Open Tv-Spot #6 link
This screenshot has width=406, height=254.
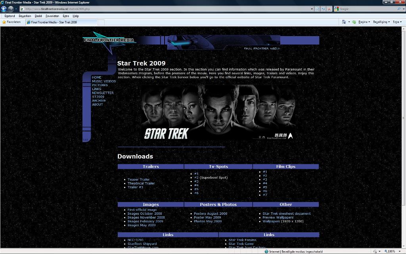point(196,193)
